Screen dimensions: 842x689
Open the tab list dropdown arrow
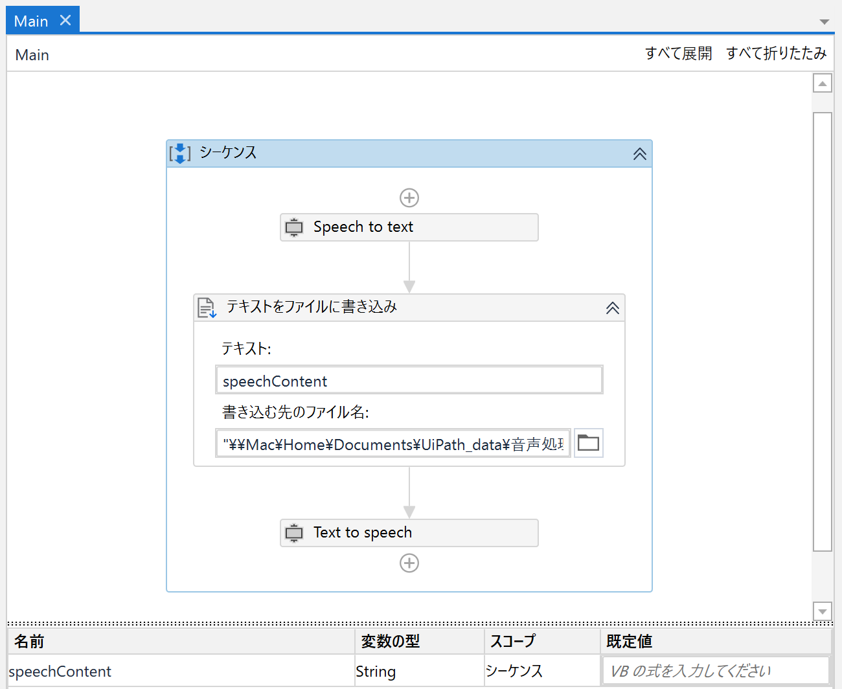coord(824,21)
